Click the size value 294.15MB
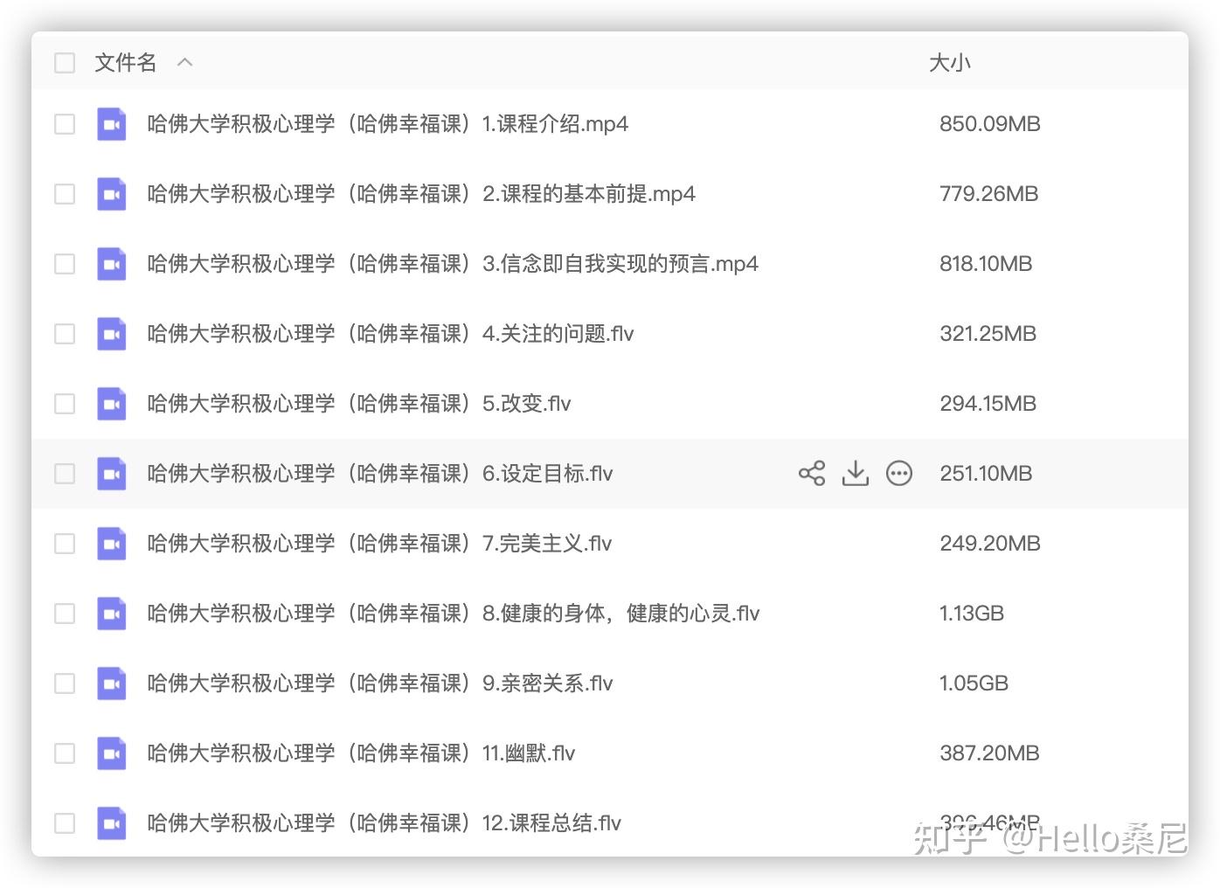This screenshot has height=888, width=1220. tap(988, 404)
